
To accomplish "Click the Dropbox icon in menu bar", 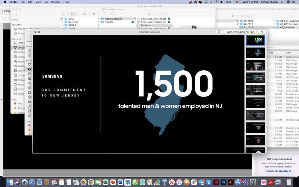I will (x=191, y=2).
